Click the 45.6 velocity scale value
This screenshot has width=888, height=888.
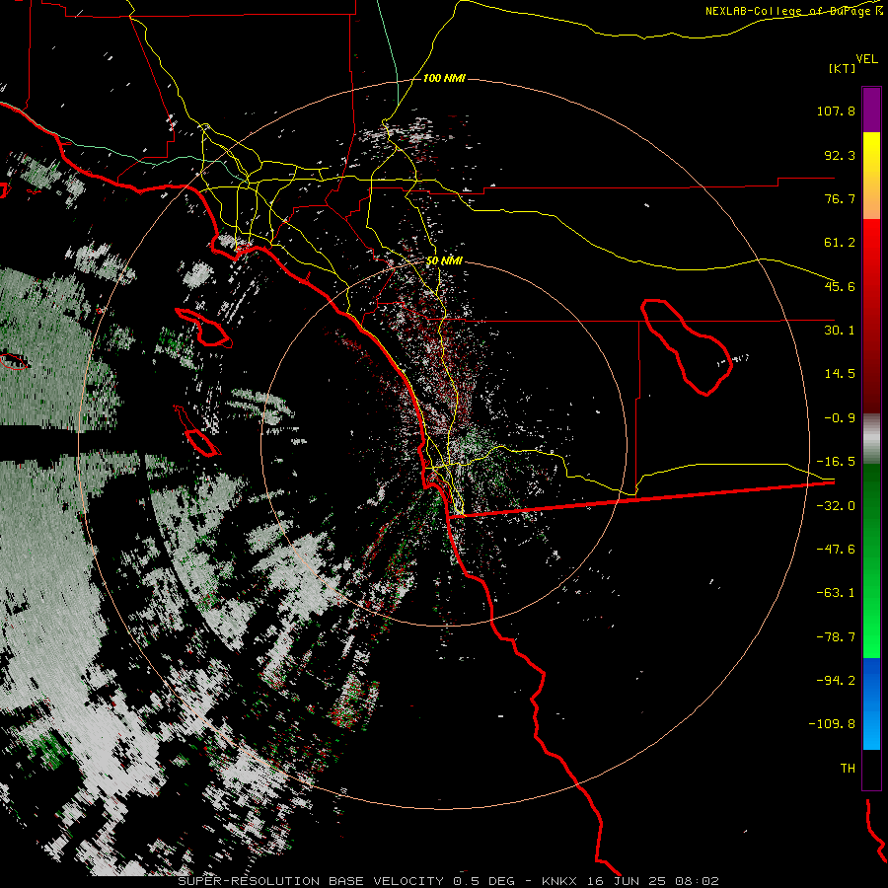840,286
